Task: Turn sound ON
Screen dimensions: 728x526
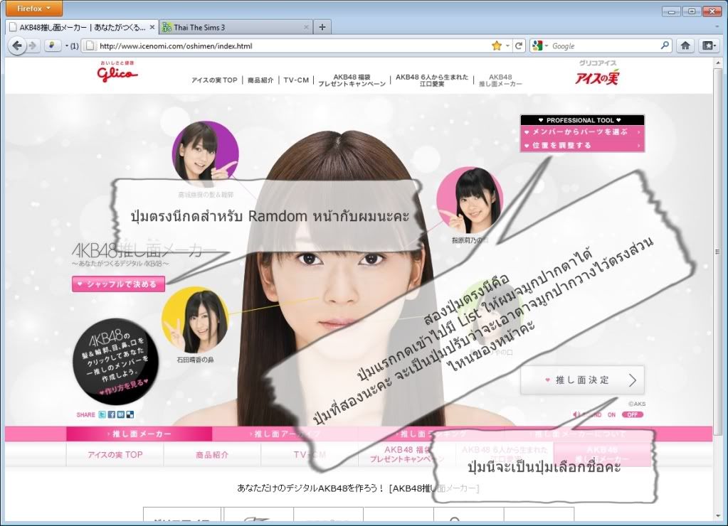Action: 611,414
